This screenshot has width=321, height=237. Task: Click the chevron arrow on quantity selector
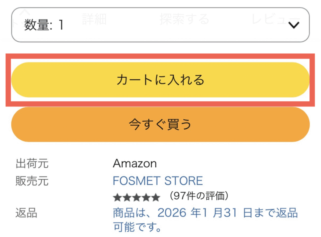click(294, 25)
